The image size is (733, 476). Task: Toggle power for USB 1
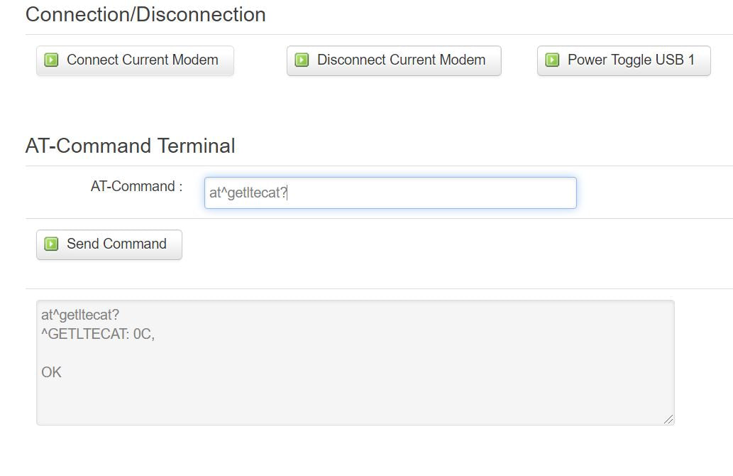point(624,60)
